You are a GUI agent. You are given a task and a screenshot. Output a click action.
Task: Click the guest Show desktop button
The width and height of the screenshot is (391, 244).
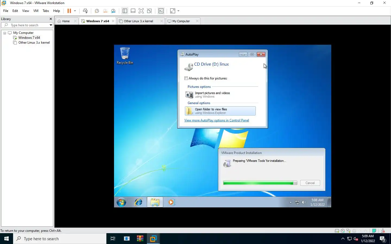(329, 202)
